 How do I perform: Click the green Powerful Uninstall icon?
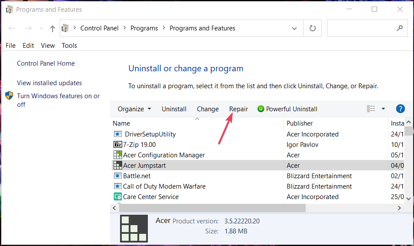(260, 109)
